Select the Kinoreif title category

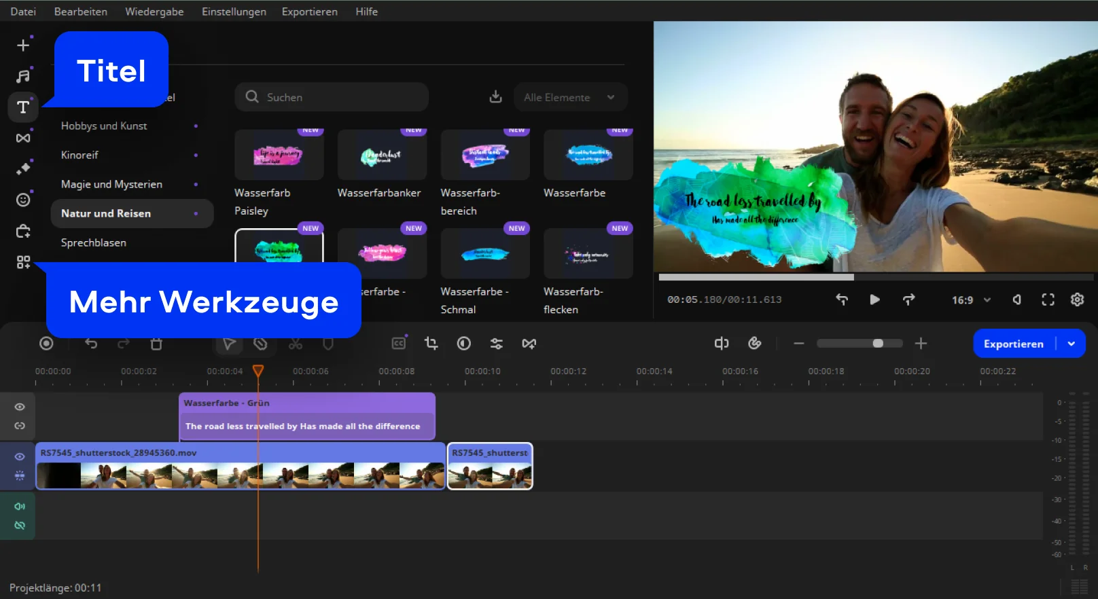(79, 155)
